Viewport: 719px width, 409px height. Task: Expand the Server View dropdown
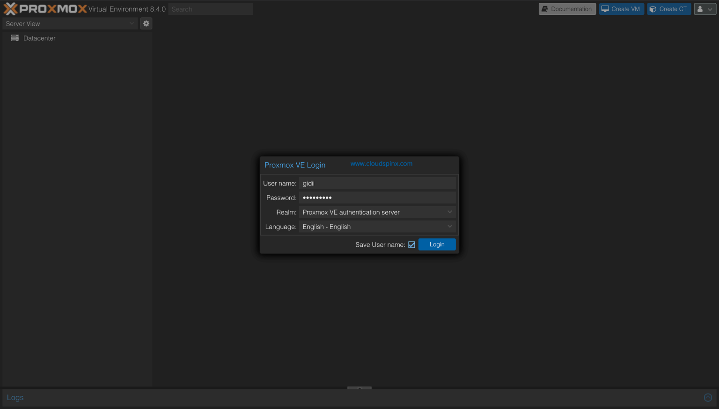[131, 23]
